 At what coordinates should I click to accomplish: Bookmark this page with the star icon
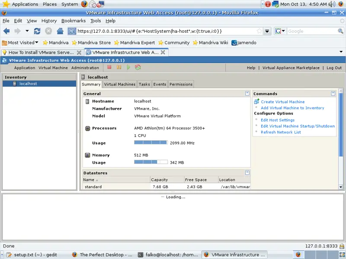[259, 31]
